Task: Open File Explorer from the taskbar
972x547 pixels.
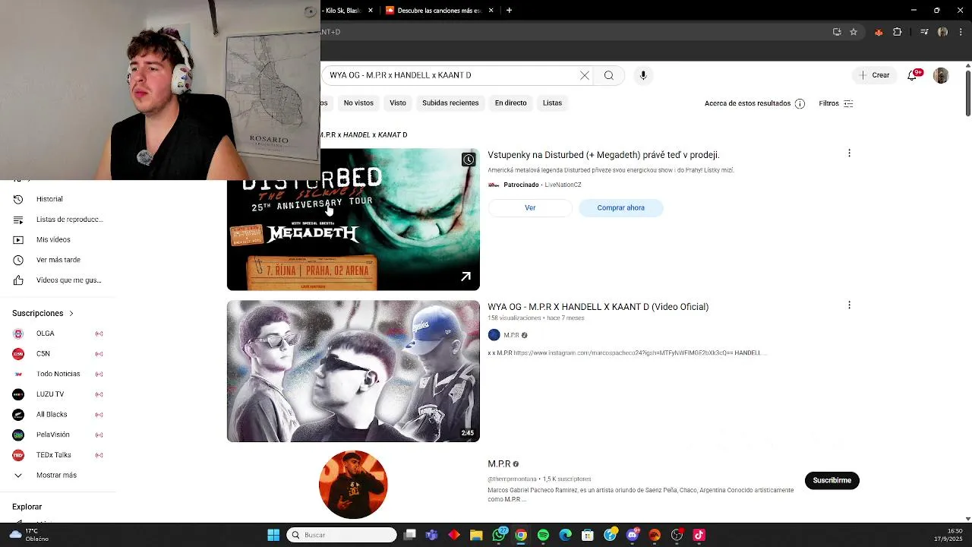Action: point(476,535)
